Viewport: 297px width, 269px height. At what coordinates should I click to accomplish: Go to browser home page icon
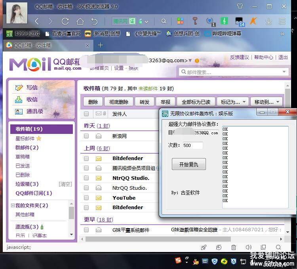pyautogui.click(x=80, y=21)
